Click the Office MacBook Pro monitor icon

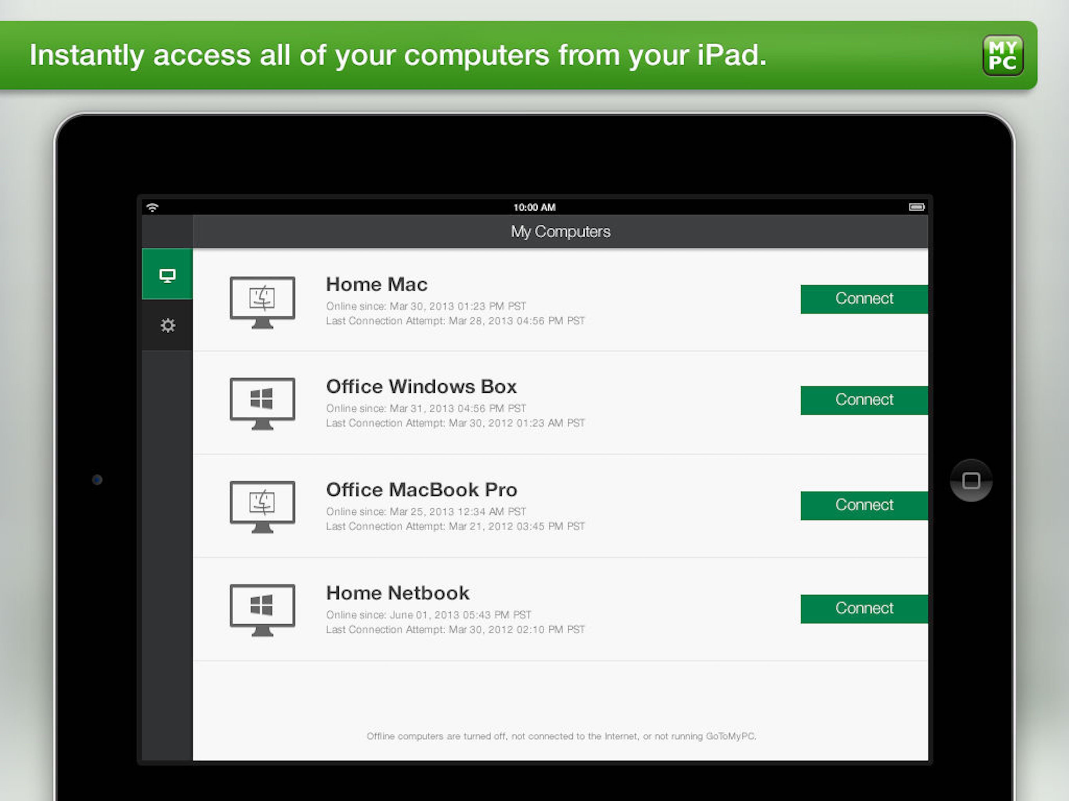262,506
